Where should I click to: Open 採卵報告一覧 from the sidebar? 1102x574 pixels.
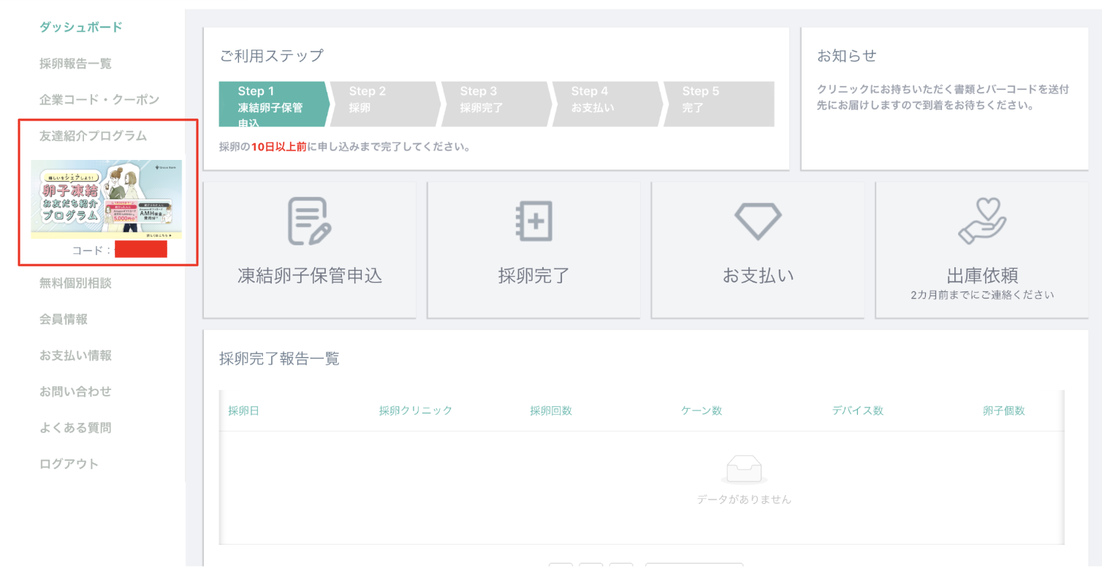(75, 64)
